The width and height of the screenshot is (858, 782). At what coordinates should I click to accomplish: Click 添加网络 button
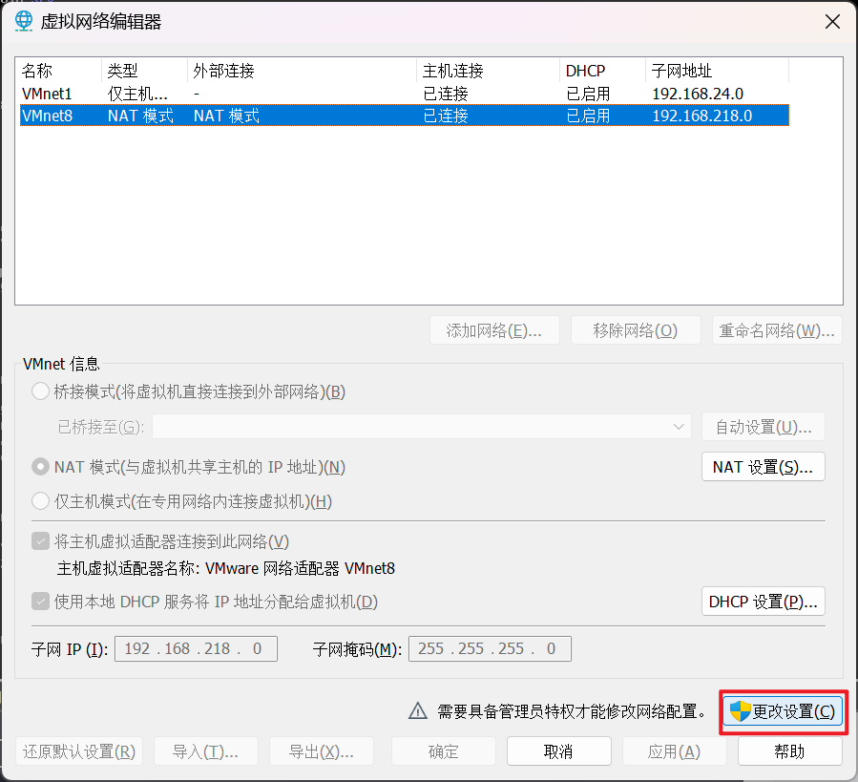(x=494, y=330)
